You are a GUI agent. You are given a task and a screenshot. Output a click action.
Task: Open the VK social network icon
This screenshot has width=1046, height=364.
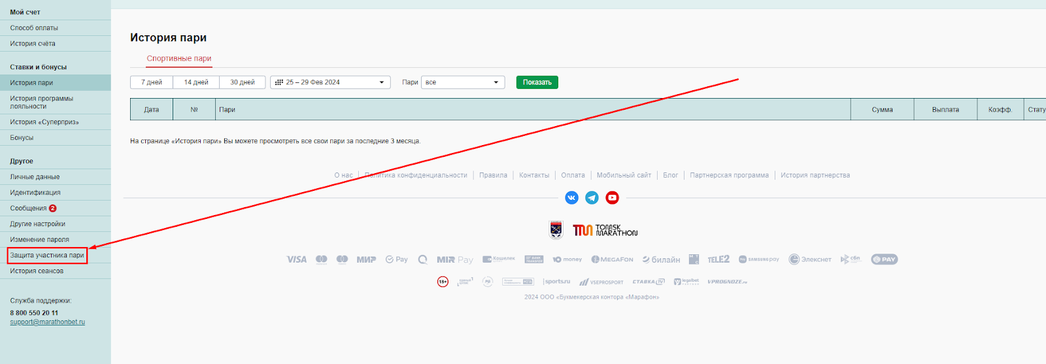[571, 197]
